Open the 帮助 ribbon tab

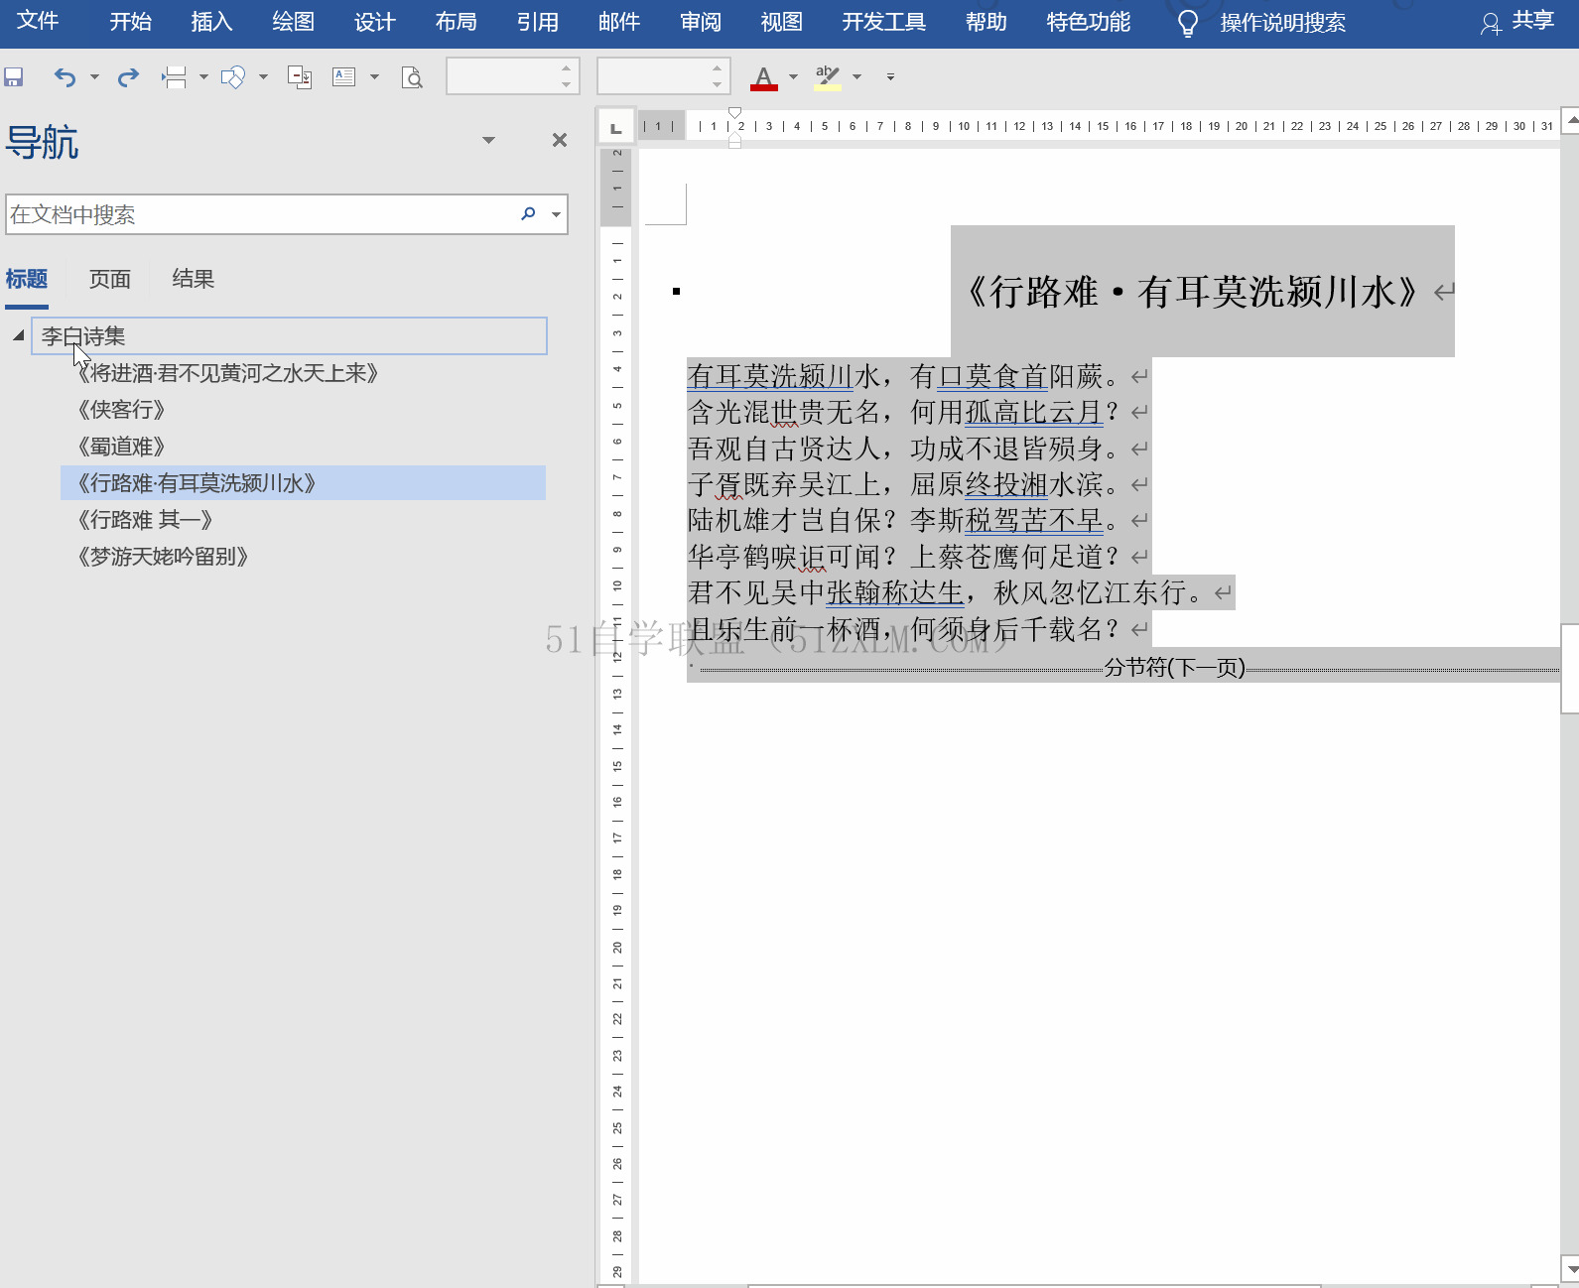pos(986,22)
